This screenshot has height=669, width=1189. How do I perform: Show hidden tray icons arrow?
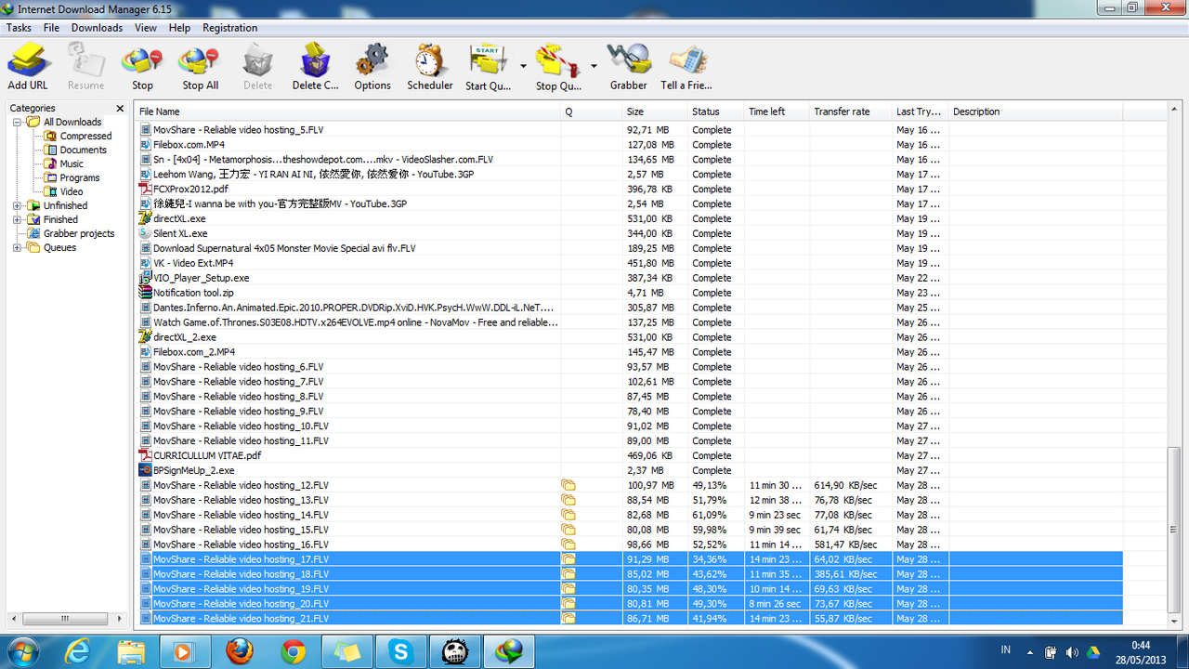click(x=1030, y=652)
